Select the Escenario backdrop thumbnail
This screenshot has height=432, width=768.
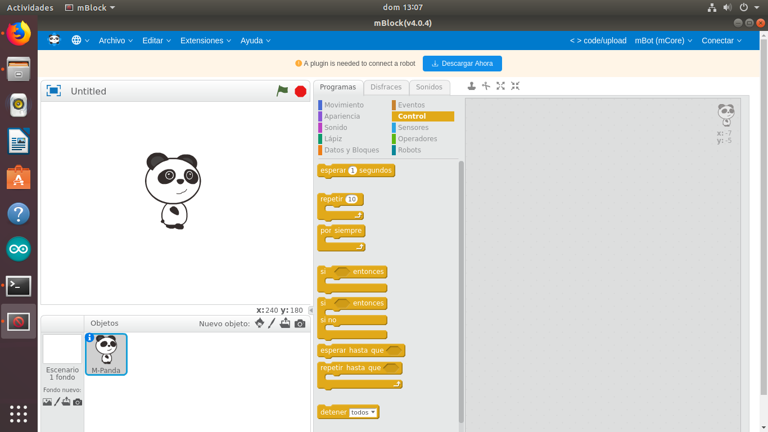click(x=62, y=349)
